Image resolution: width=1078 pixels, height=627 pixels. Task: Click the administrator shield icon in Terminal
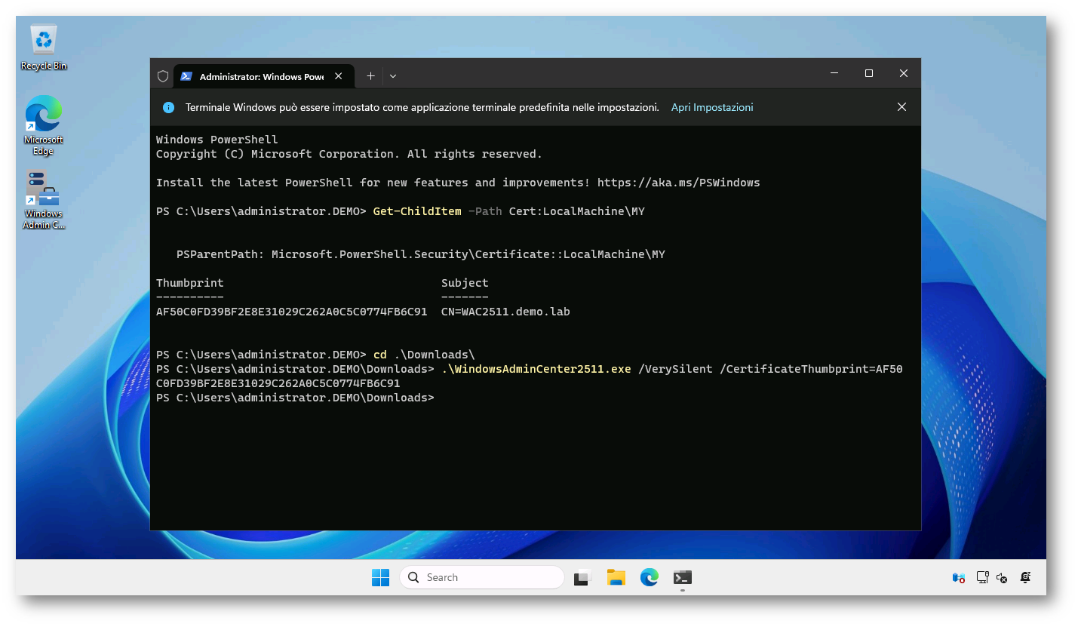(x=162, y=76)
